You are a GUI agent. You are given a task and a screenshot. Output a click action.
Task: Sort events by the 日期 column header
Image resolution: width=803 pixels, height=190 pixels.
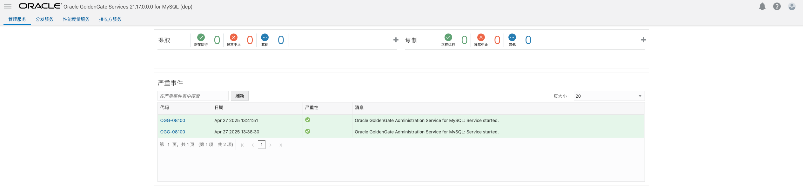tap(219, 107)
